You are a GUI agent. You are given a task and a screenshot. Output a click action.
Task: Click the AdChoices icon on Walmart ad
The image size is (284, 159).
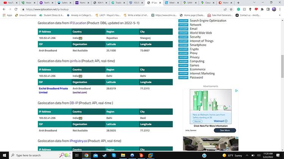[x=236, y=91]
